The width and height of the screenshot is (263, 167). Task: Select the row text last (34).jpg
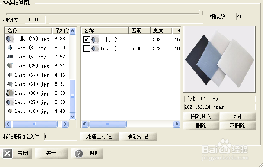[32, 75]
